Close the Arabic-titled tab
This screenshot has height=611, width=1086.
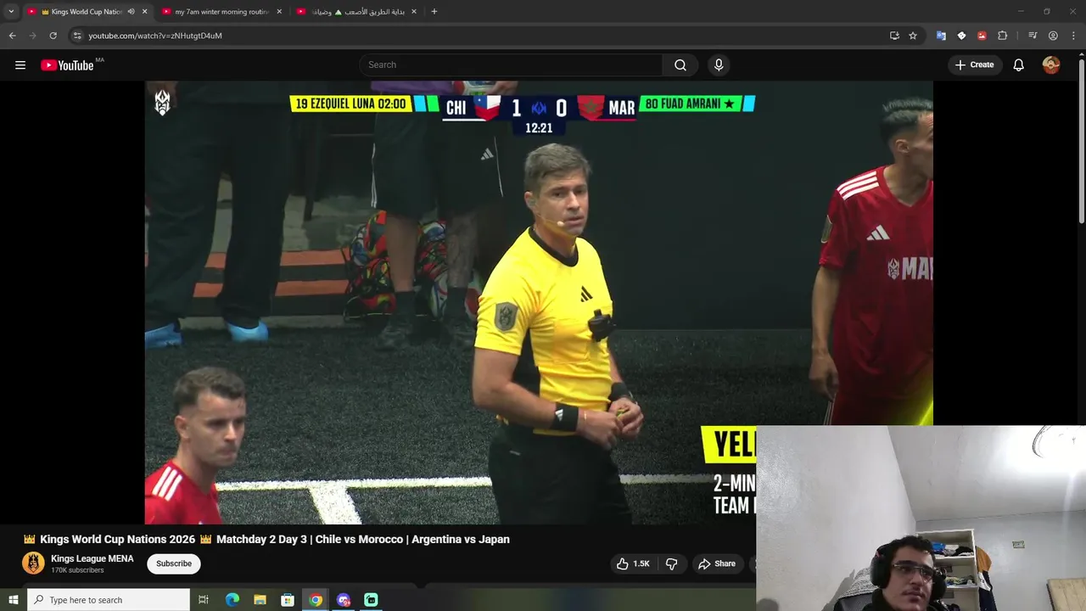414,12
